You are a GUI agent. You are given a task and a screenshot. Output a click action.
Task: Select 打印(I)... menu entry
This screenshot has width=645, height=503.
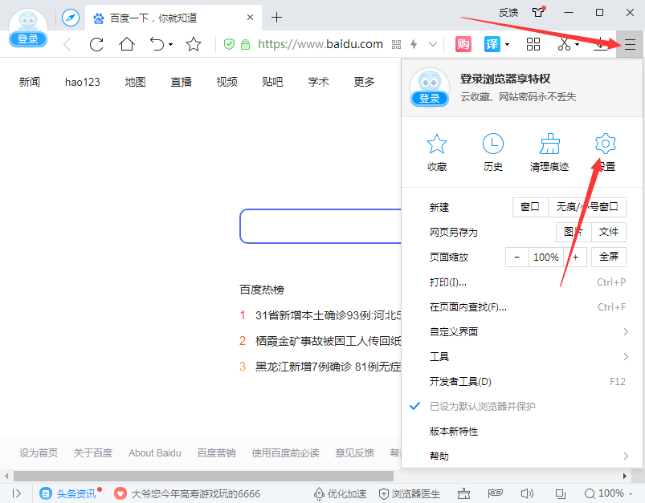tap(521, 282)
